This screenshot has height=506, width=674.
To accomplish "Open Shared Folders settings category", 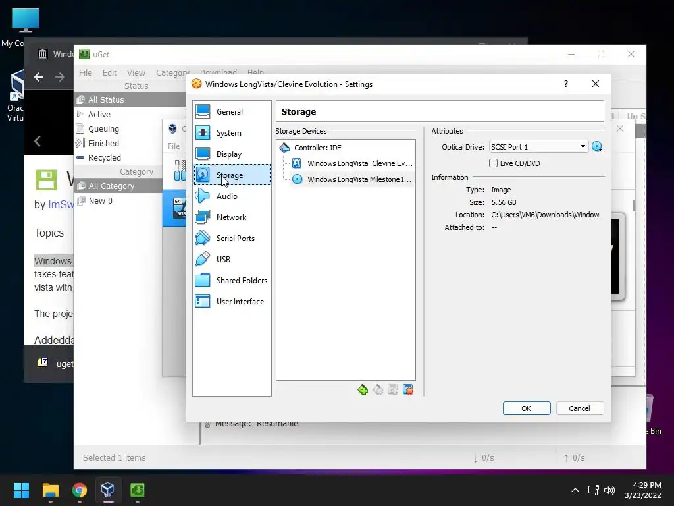I will click(x=232, y=281).
